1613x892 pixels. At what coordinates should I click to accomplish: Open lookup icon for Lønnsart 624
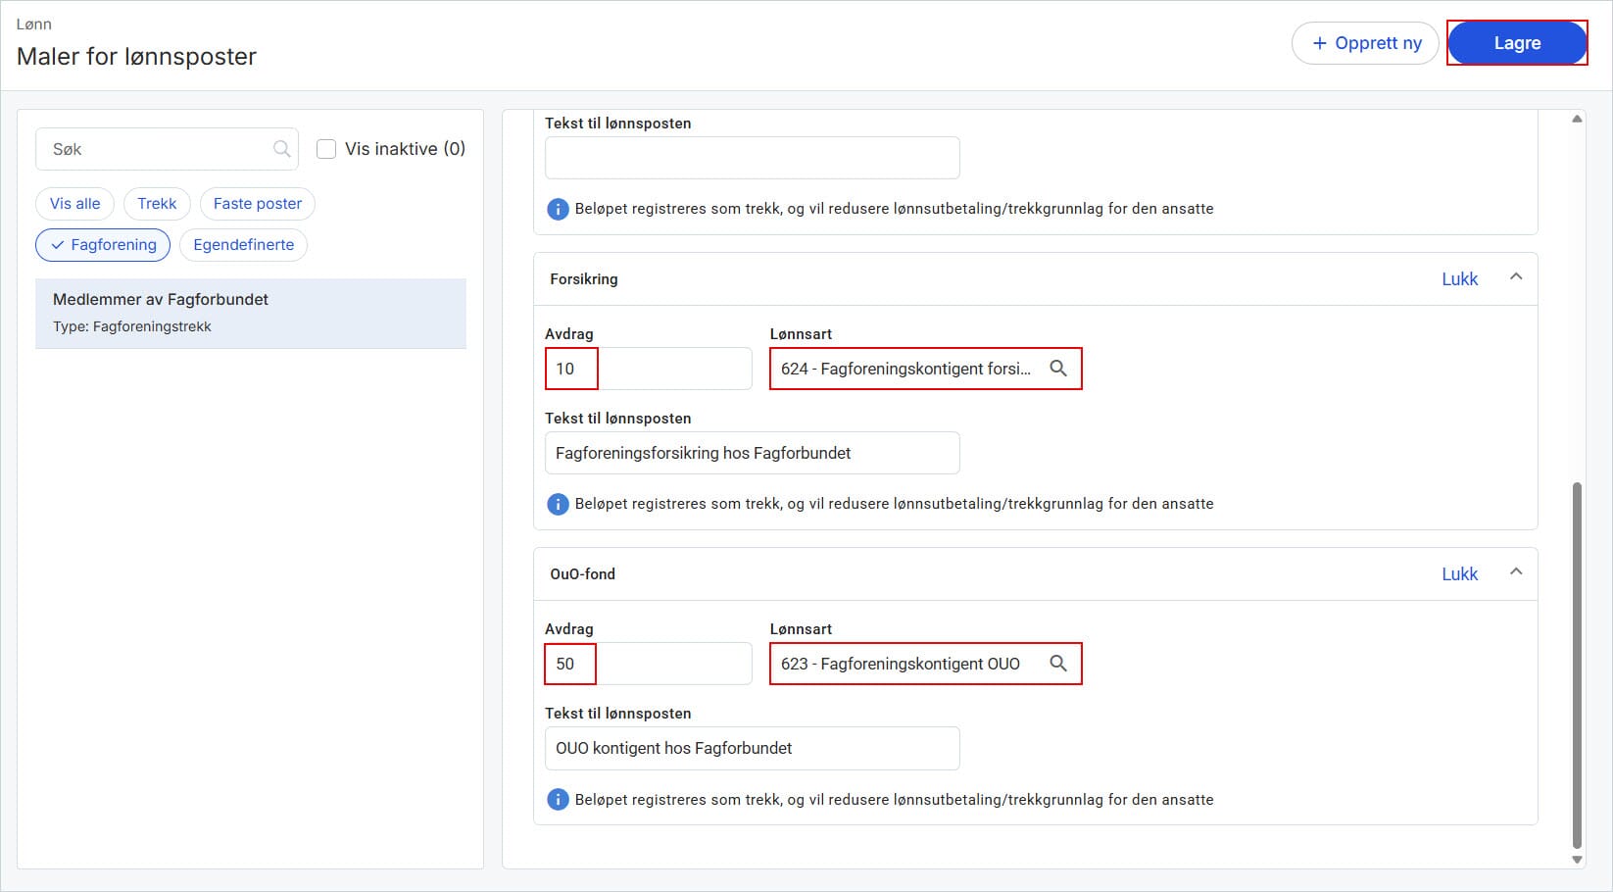pos(1058,369)
